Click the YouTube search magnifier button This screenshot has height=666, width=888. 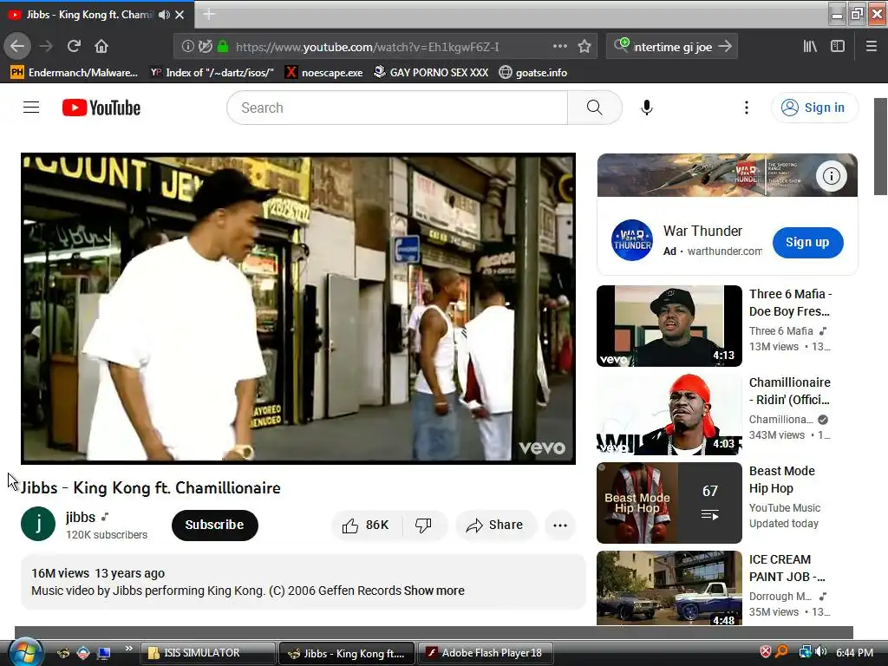[x=595, y=108]
